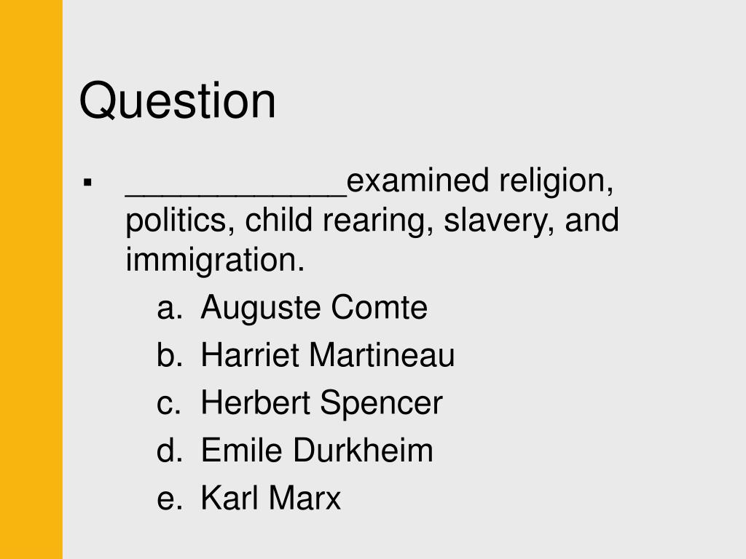Click the Question slide title

pyautogui.click(x=178, y=101)
